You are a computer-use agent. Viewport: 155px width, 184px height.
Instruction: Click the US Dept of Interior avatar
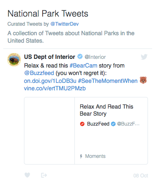click(14, 60)
